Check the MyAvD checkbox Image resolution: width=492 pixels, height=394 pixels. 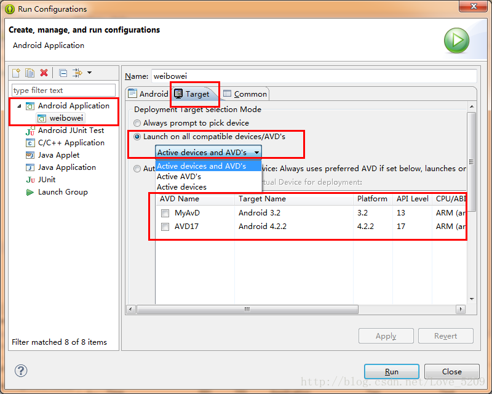[x=165, y=213]
